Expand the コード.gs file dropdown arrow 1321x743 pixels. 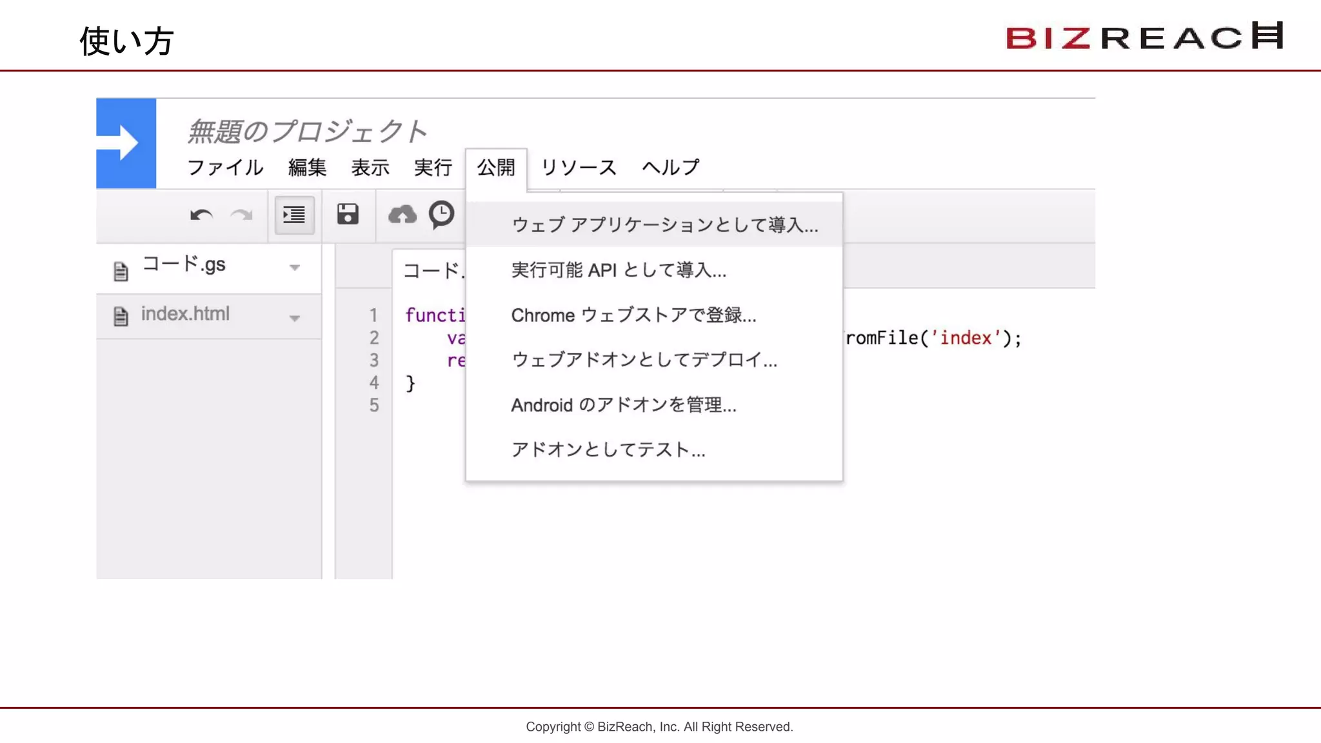[x=295, y=268]
